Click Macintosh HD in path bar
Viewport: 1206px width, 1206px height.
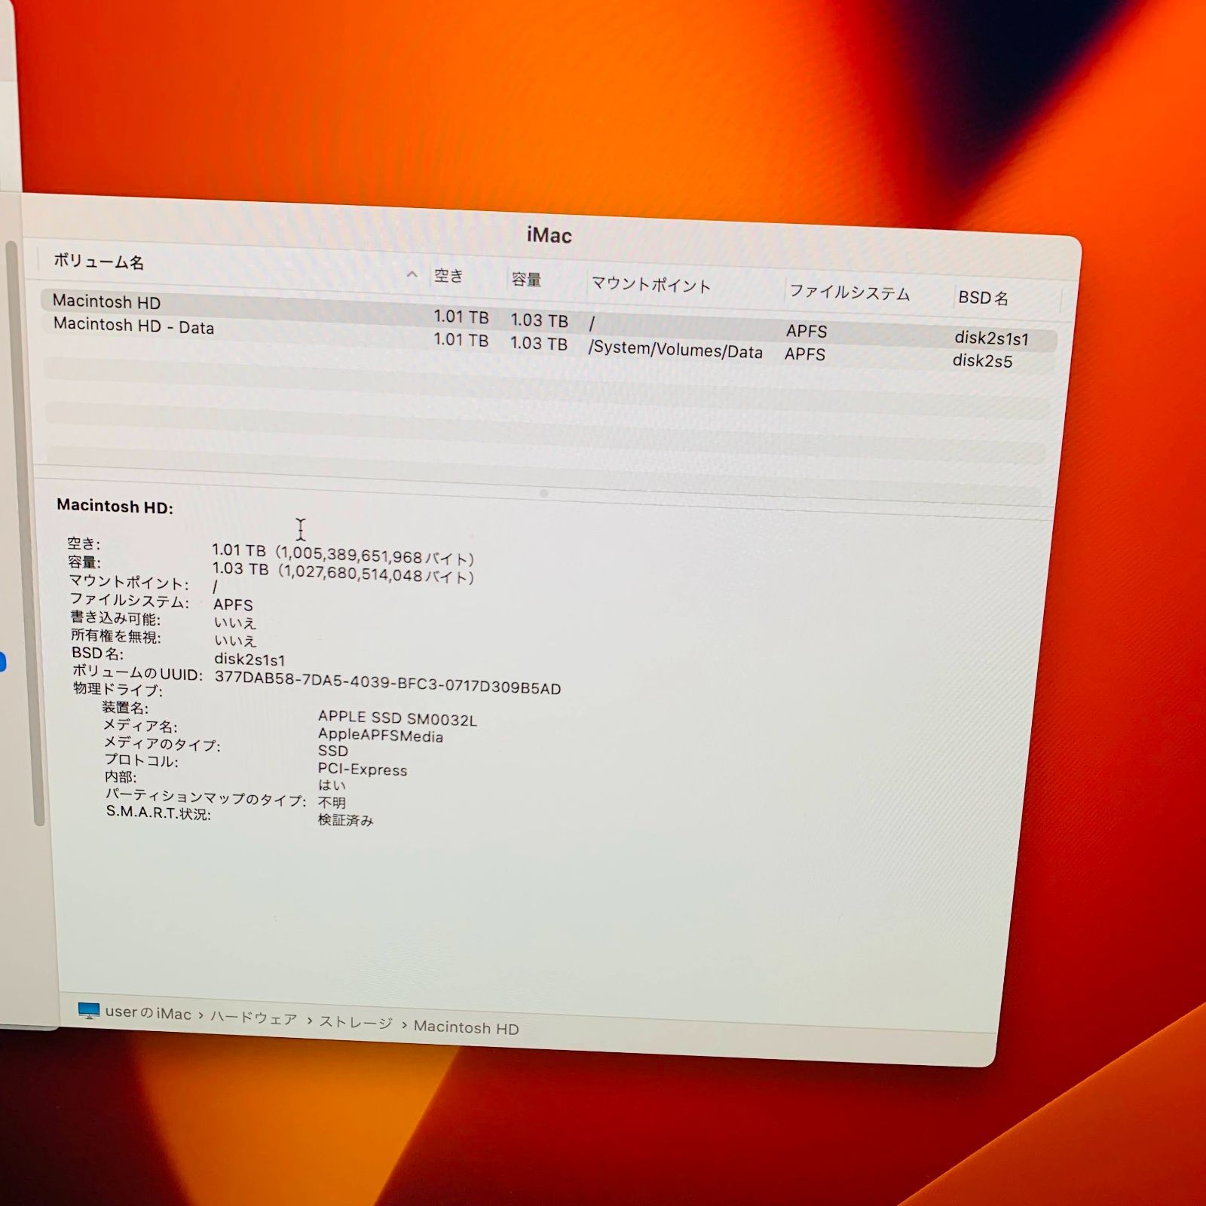[x=466, y=1027]
